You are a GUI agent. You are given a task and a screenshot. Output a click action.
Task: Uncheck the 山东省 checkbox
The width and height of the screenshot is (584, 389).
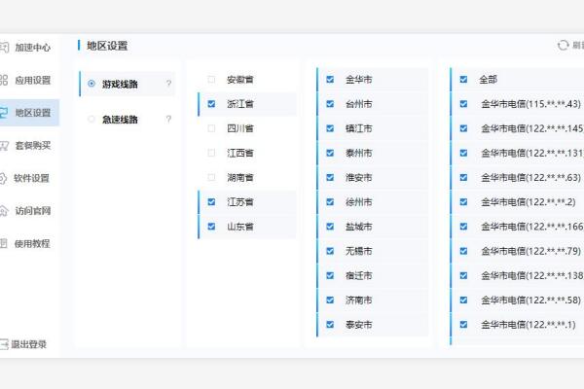pyautogui.click(x=211, y=227)
